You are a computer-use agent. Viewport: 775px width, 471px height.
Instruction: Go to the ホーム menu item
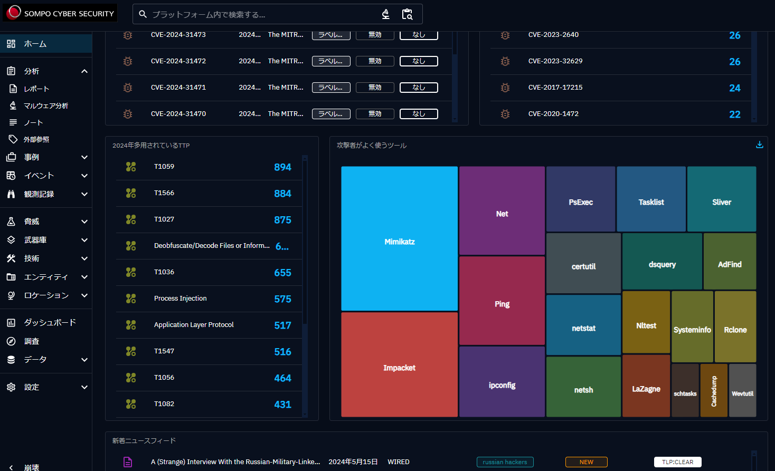[46, 44]
